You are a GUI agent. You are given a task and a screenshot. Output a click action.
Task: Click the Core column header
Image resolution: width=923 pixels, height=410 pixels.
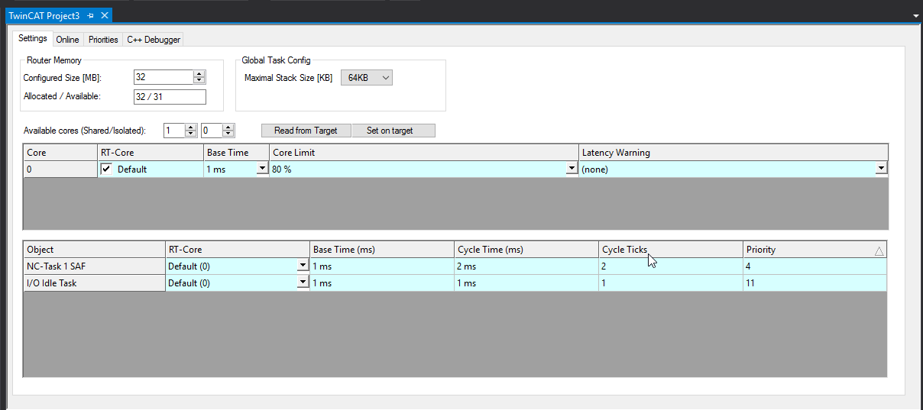coord(60,153)
